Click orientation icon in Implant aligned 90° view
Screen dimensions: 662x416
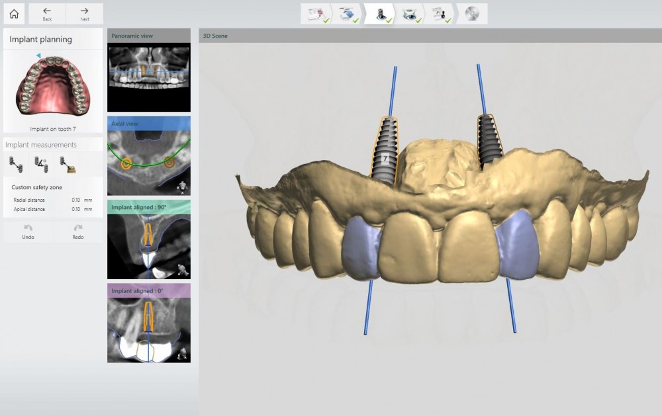[182, 270]
